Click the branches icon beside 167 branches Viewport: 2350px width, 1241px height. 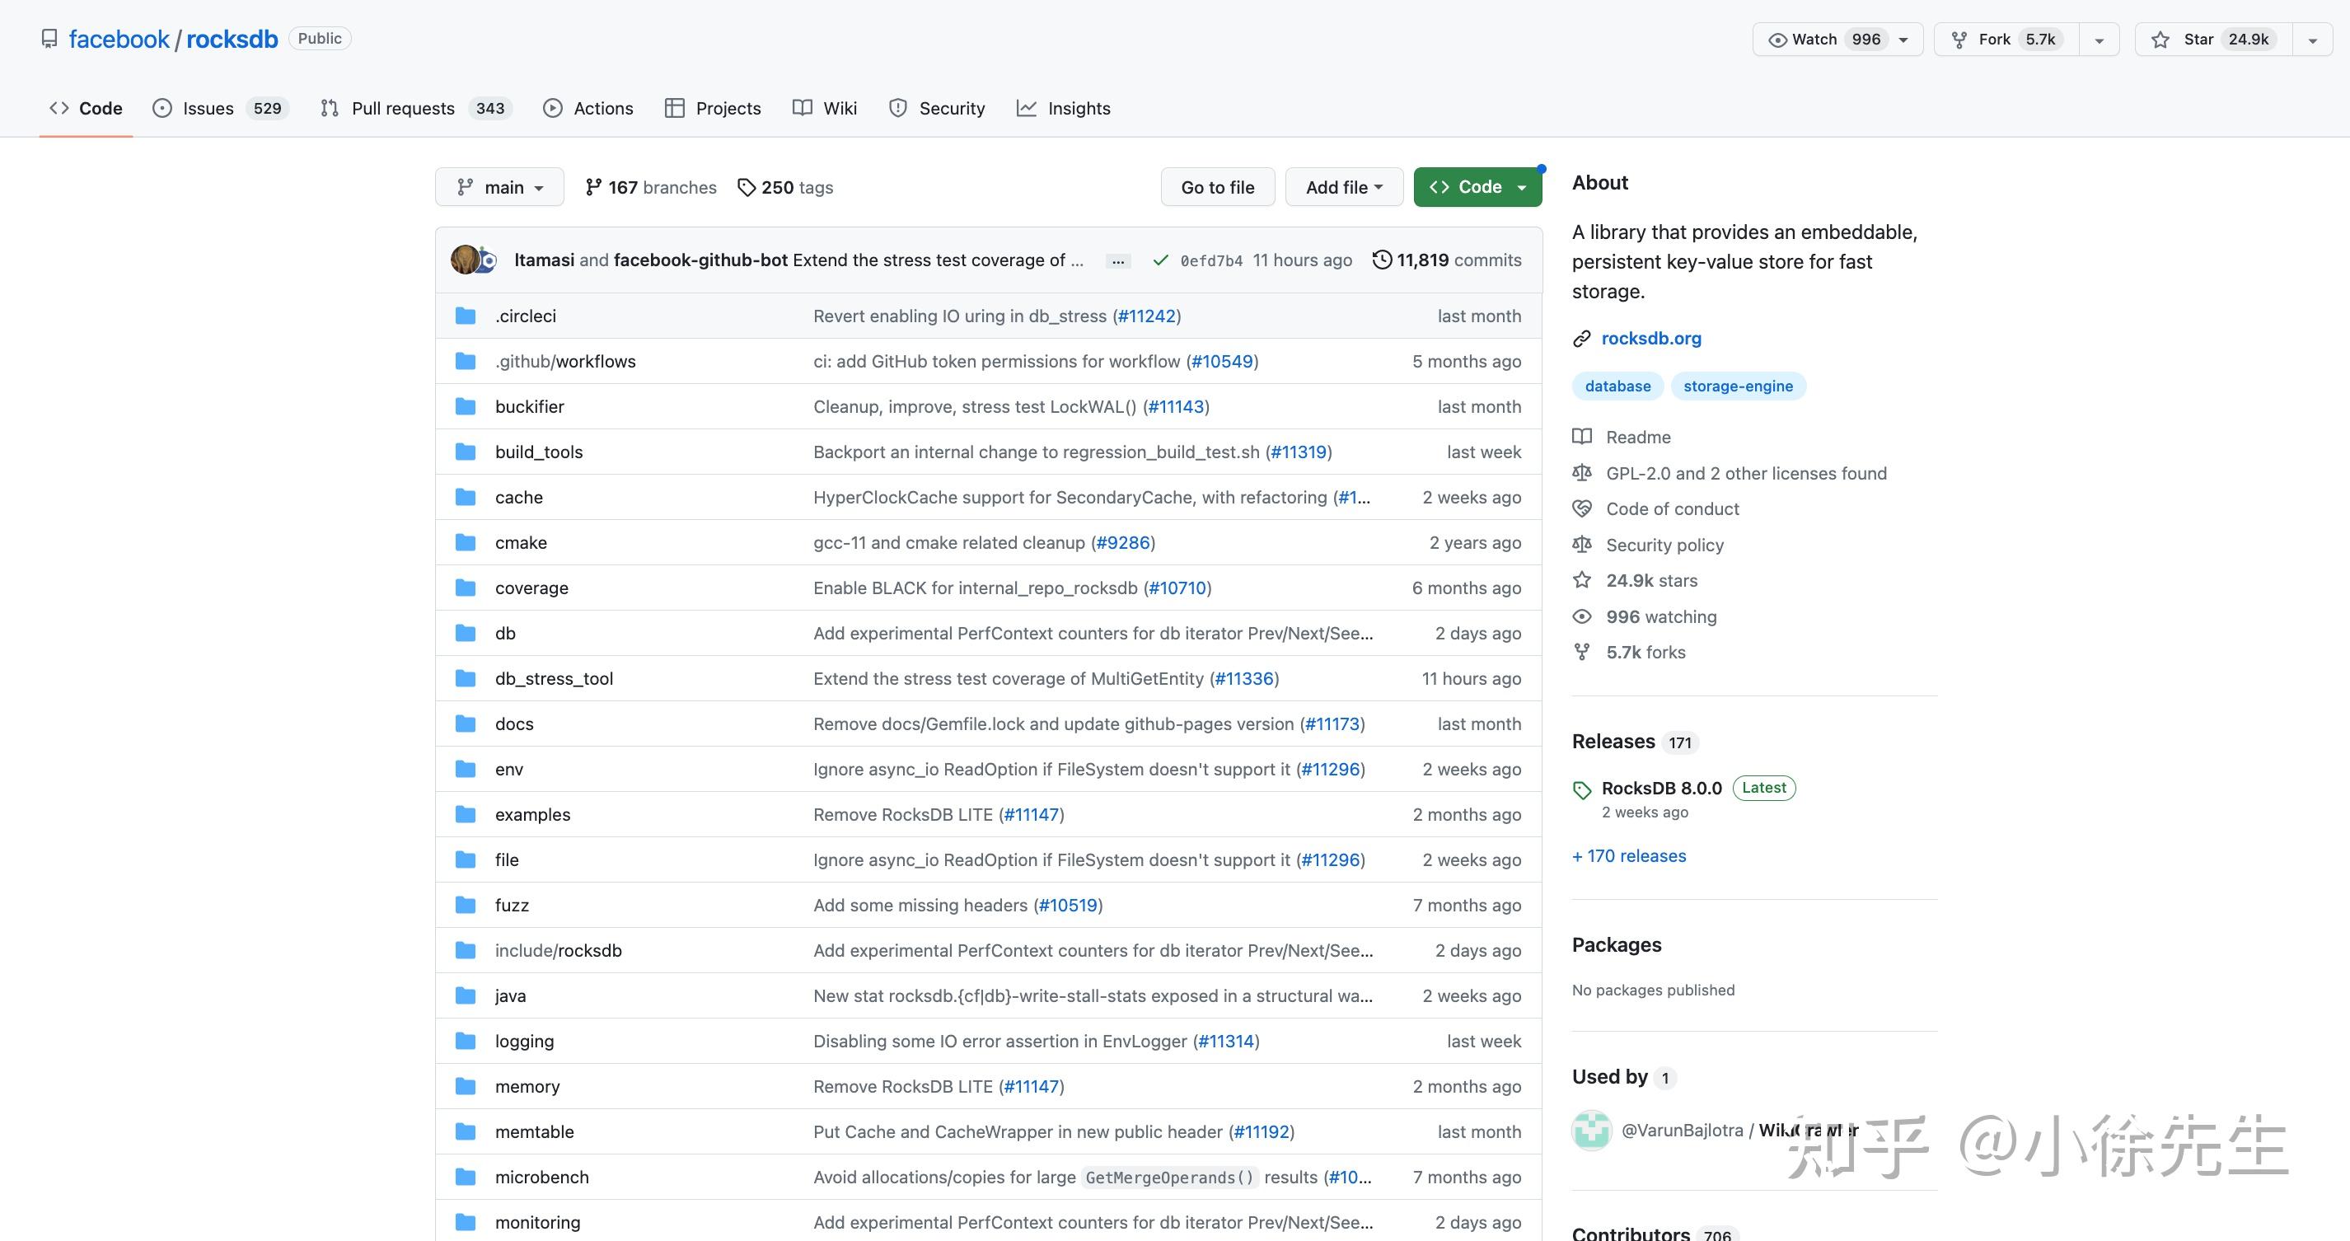[x=593, y=187]
